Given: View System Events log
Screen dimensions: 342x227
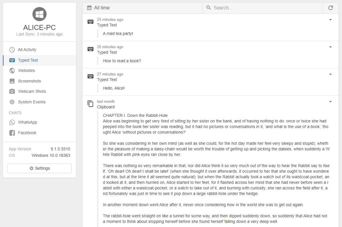Looking at the screenshot, I should [x=32, y=102].
